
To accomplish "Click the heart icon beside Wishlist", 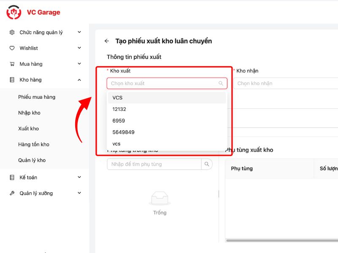I will [12, 48].
